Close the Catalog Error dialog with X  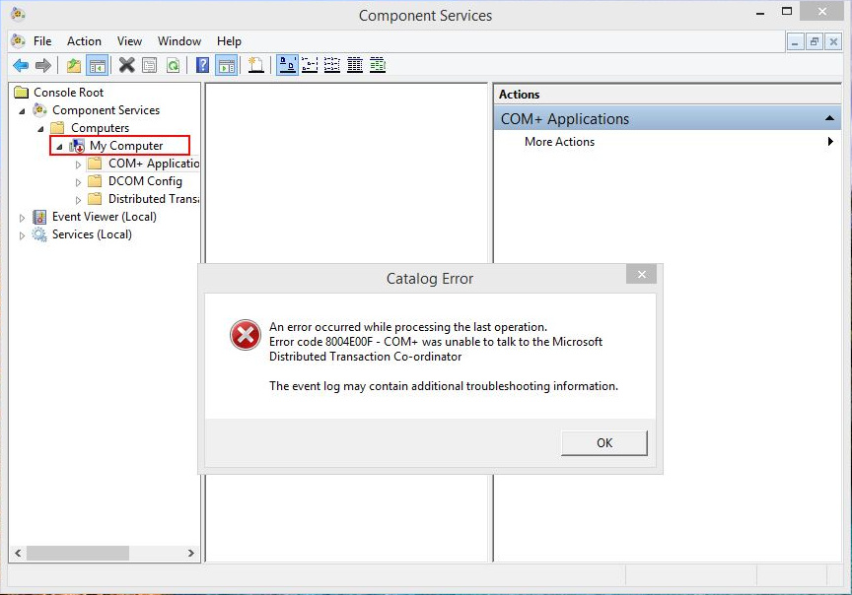tap(641, 274)
